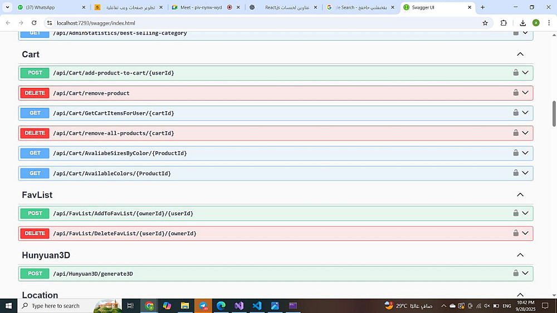Click the /api/Cart/AvailableColors/{ProductId} path text
This screenshot has width=557, height=313.
pyautogui.click(x=112, y=173)
